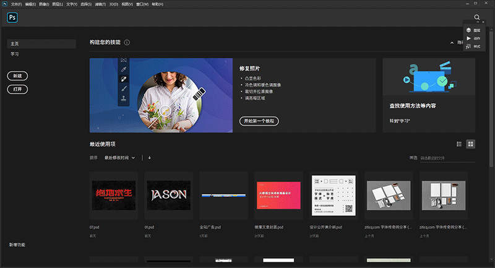This screenshot has width=495, height=268.
Task: Click the 新建 button
Action: point(17,76)
